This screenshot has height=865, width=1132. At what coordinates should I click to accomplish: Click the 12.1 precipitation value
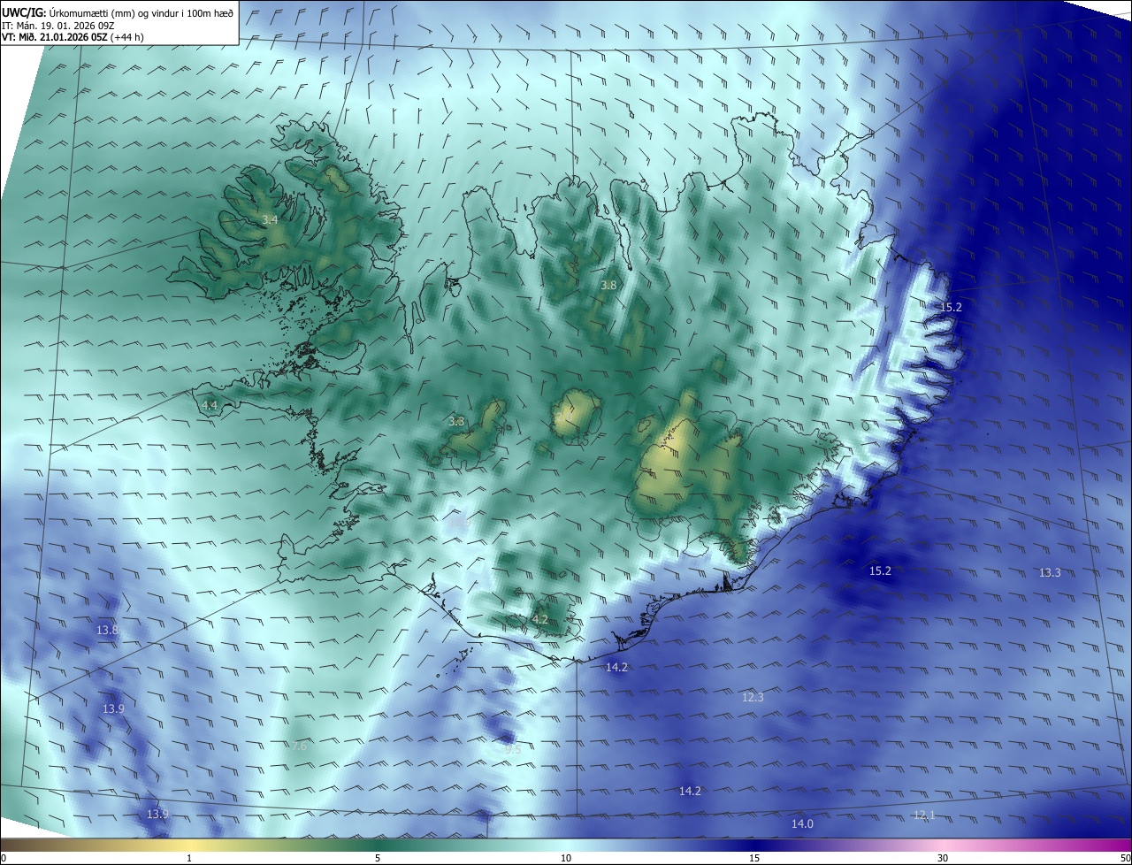[924, 815]
